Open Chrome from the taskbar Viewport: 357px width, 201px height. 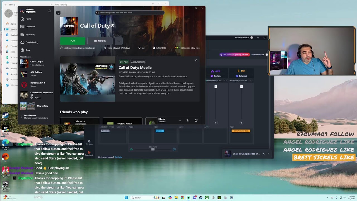[x=182, y=198]
